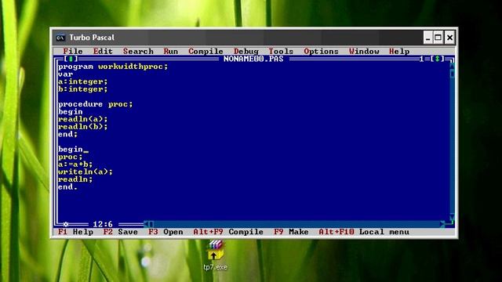This screenshot has height=282, width=502.
Task: Click the 'var' keyword line
Action: [x=66, y=74]
